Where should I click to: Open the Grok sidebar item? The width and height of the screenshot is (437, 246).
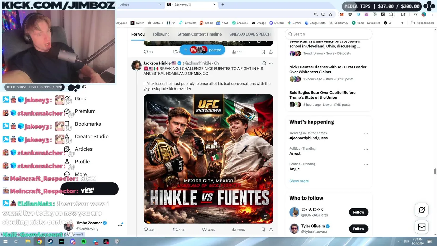tap(75, 99)
